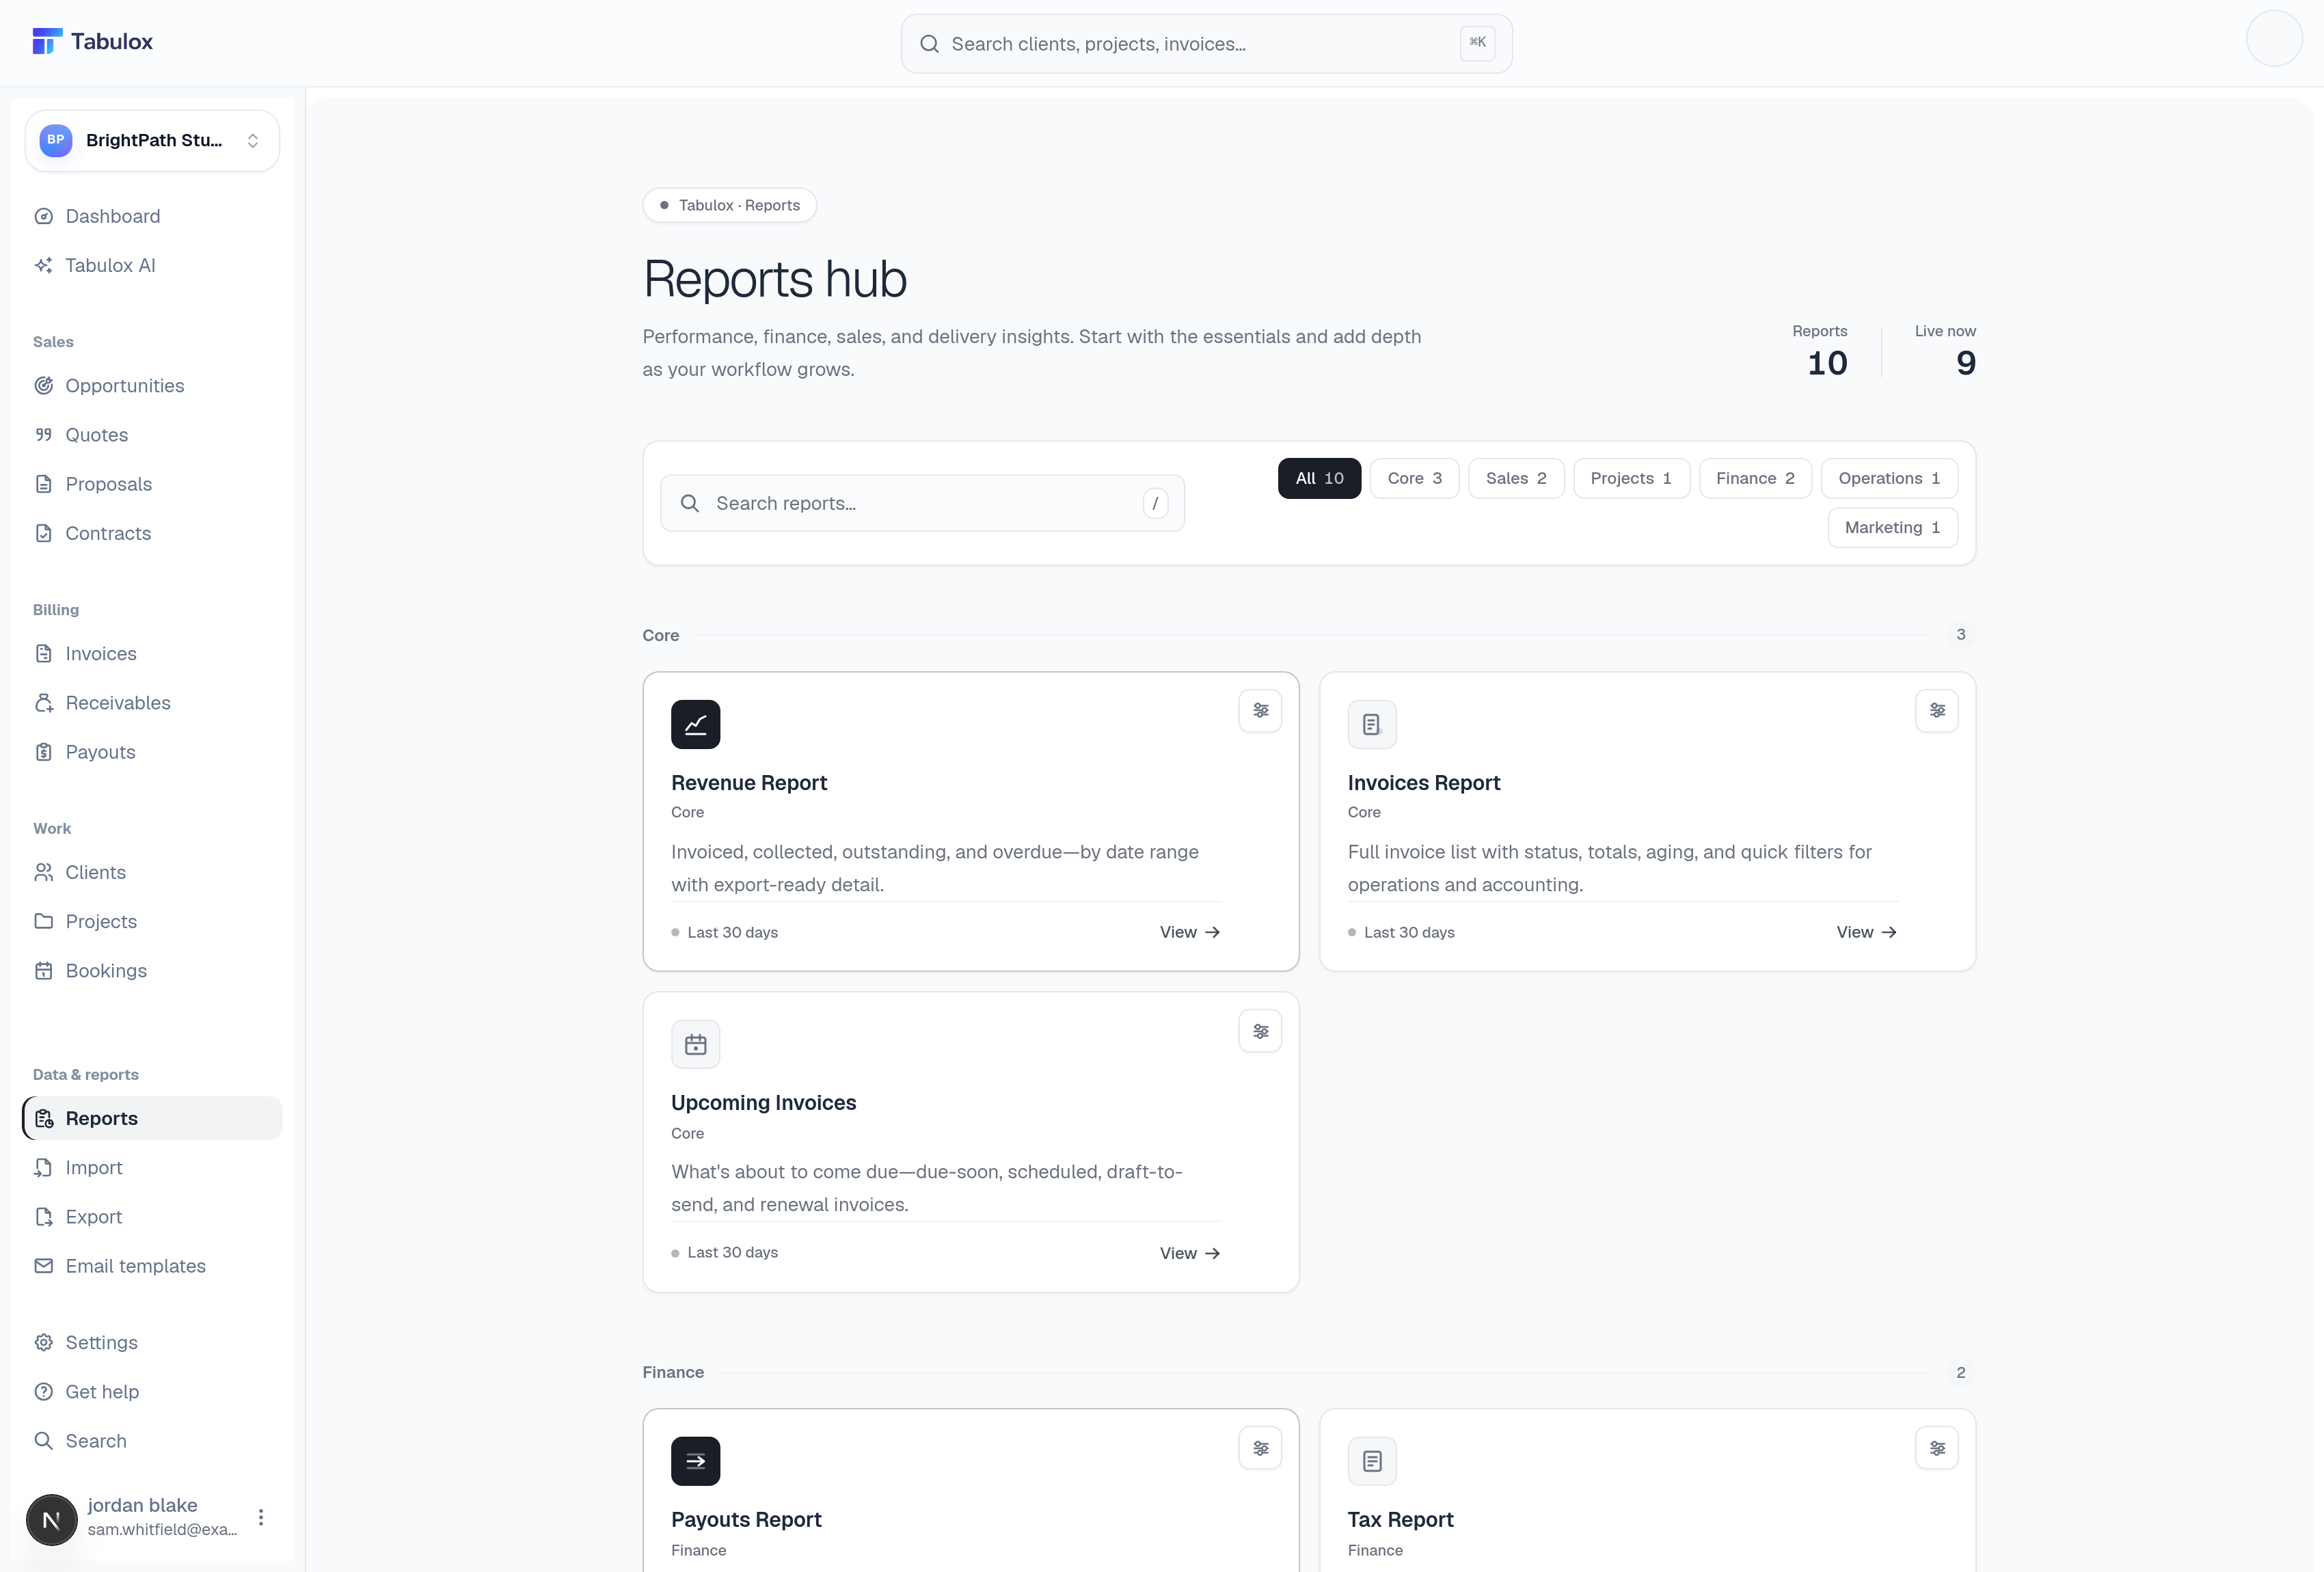Open the Revenue Report title
Image resolution: width=2324 pixels, height=1572 pixels.
point(749,783)
